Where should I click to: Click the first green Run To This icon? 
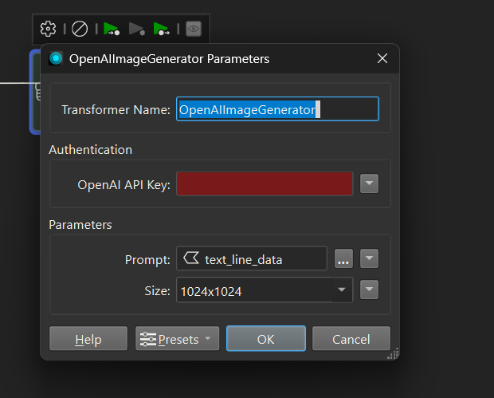[112, 29]
